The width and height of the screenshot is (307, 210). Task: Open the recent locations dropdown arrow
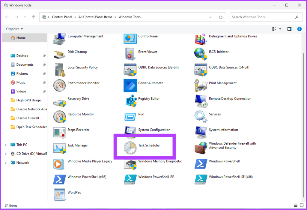pyautogui.click(x=25, y=17)
